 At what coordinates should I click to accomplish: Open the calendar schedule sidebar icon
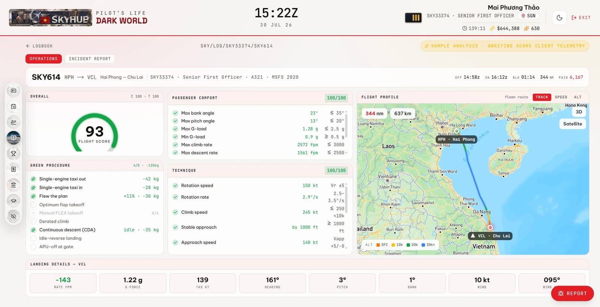tap(13, 106)
